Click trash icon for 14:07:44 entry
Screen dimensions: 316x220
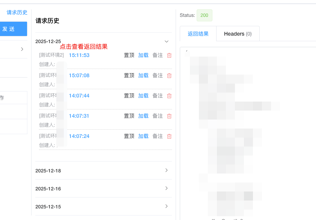click(x=169, y=96)
